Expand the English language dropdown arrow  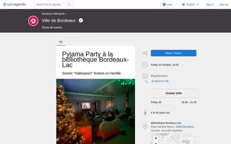tap(198, 4)
